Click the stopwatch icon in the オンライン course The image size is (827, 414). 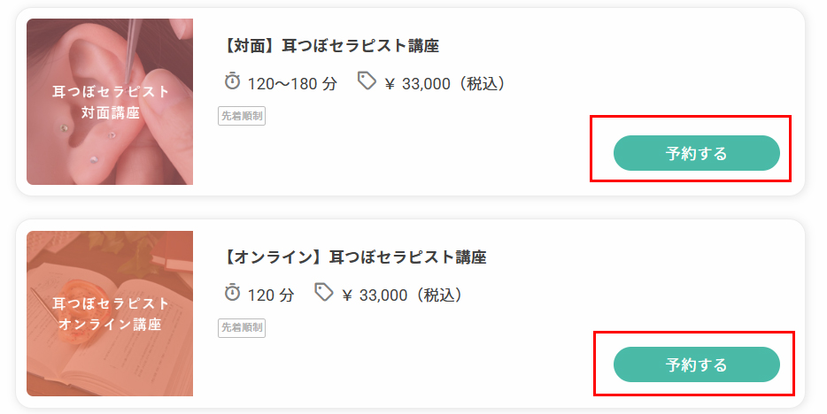232,293
